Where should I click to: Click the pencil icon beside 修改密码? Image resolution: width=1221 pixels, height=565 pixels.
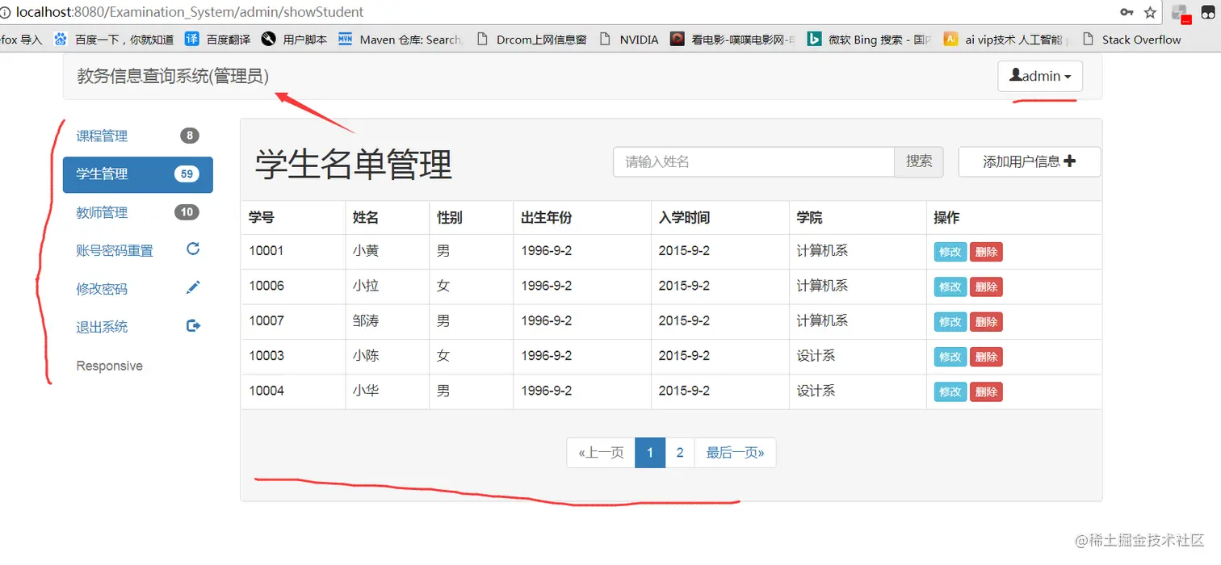click(x=193, y=287)
